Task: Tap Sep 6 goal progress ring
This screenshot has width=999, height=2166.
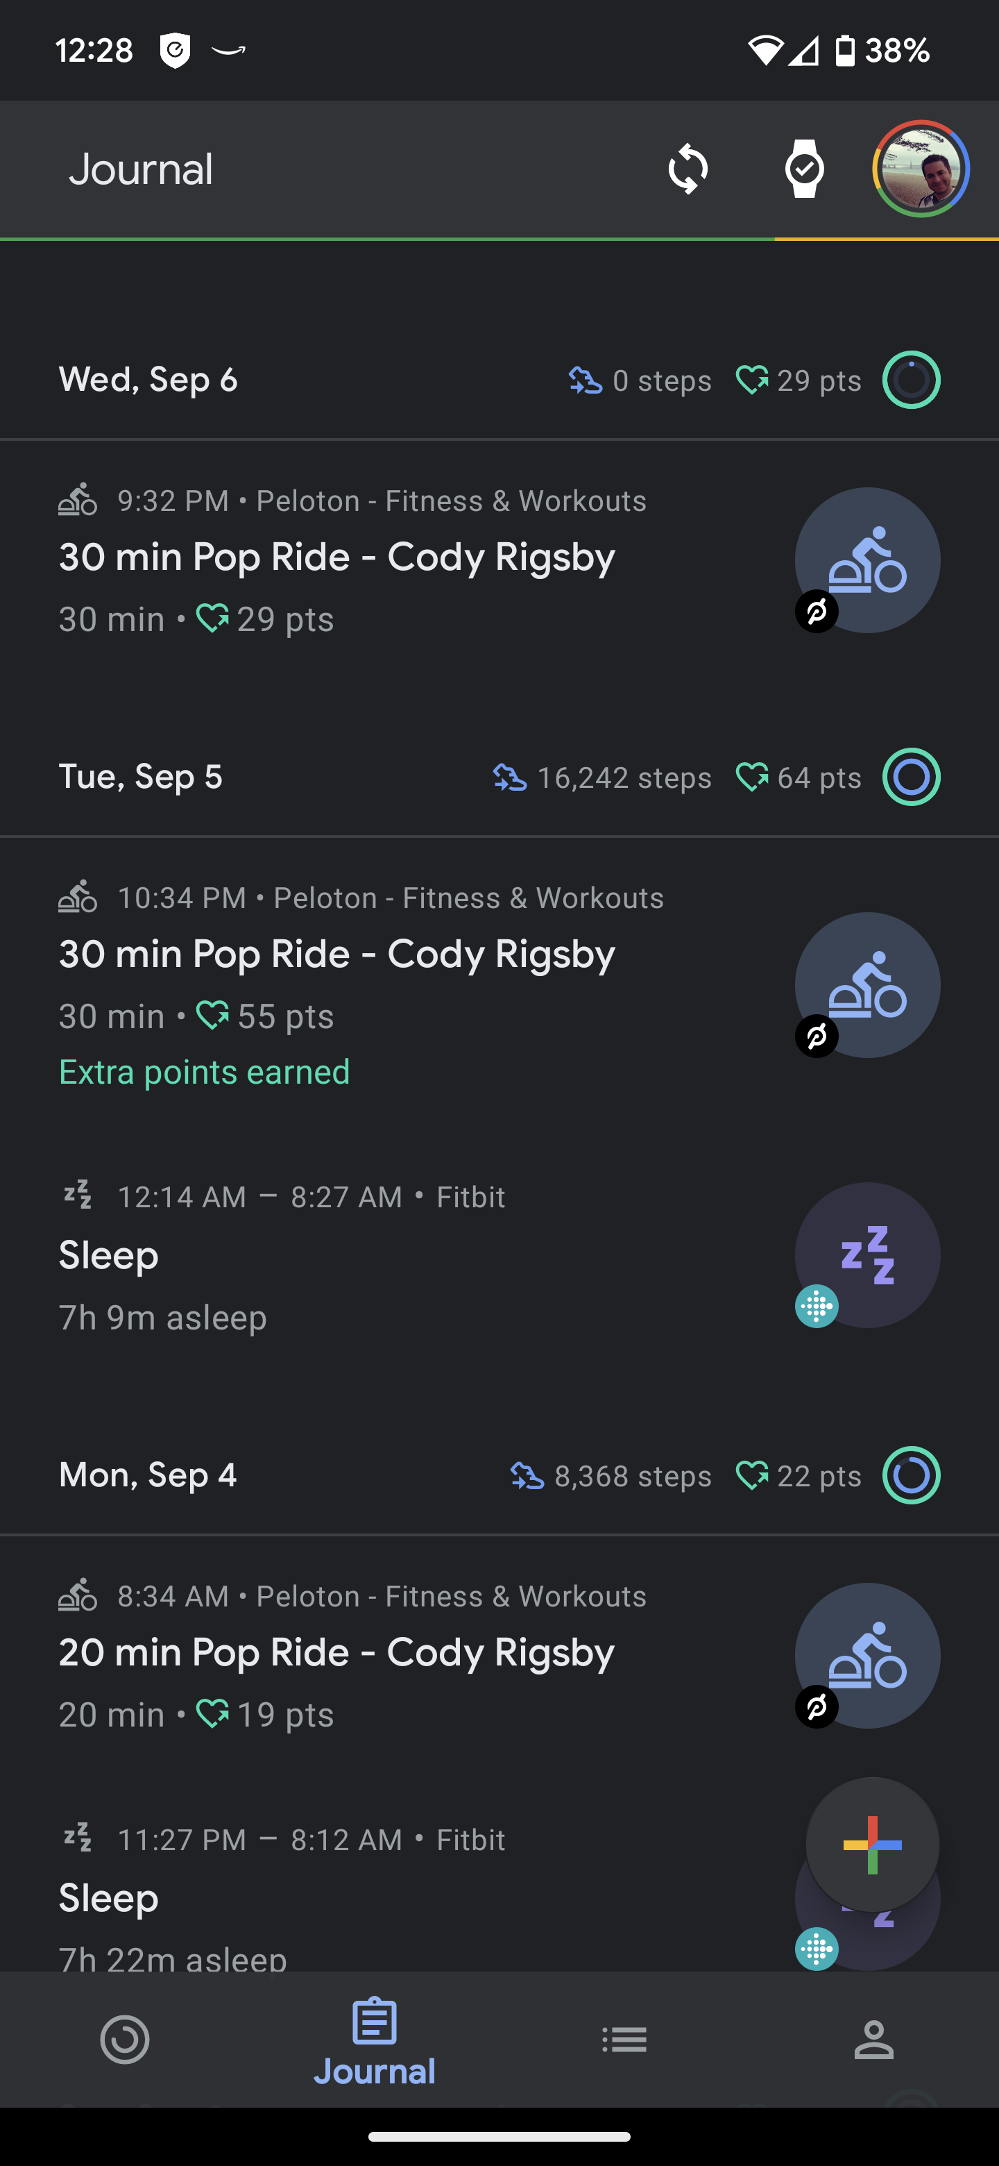Action: [911, 380]
